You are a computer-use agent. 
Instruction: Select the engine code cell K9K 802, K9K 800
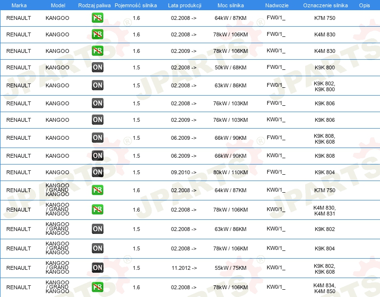(325, 86)
